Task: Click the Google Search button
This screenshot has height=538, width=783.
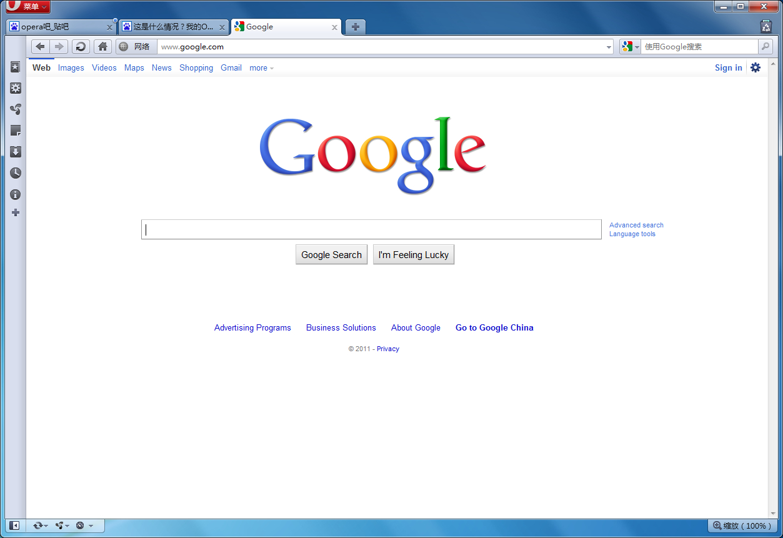Action: click(331, 254)
